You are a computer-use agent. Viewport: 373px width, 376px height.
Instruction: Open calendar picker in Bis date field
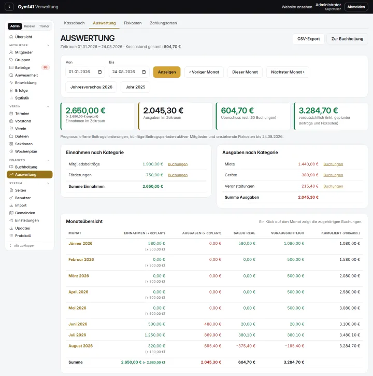click(x=144, y=72)
